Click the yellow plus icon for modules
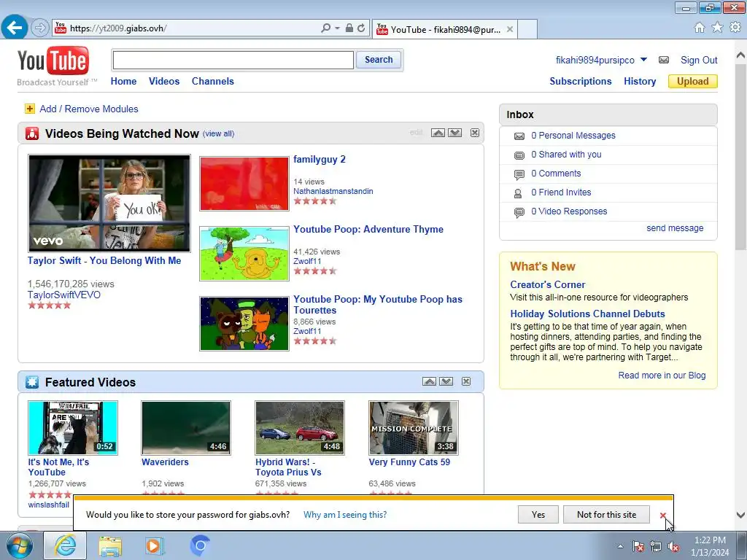 29,109
